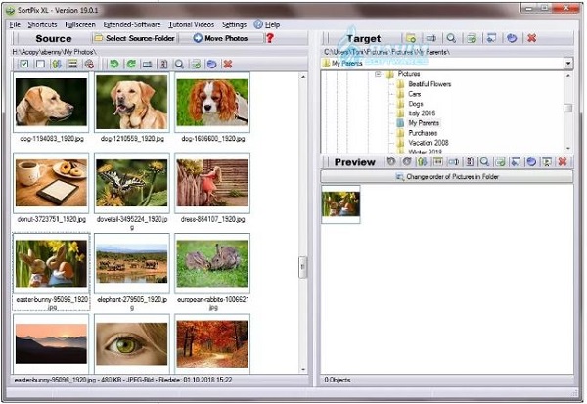Collapse the Pictures folder tree node
The width and height of the screenshot is (587, 404).
click(378, 74)
